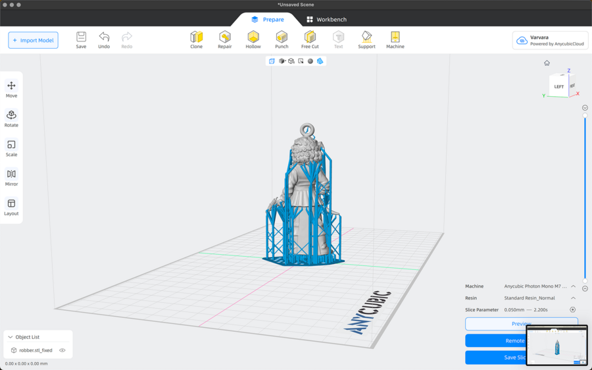
Task: Expand the Resin type dropdown
Action: (573, 298)
